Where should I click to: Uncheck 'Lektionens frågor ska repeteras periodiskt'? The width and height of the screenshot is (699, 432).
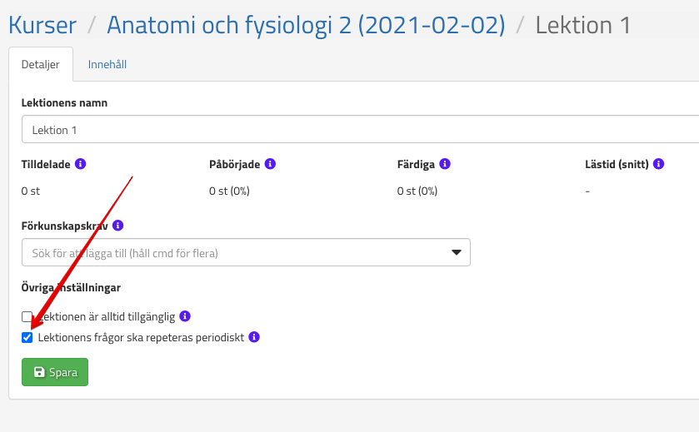click(x=27, y=337)
